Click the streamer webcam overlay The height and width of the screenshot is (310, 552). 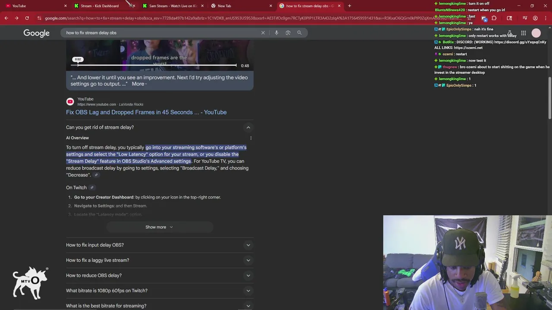click(x=467, y=263)
